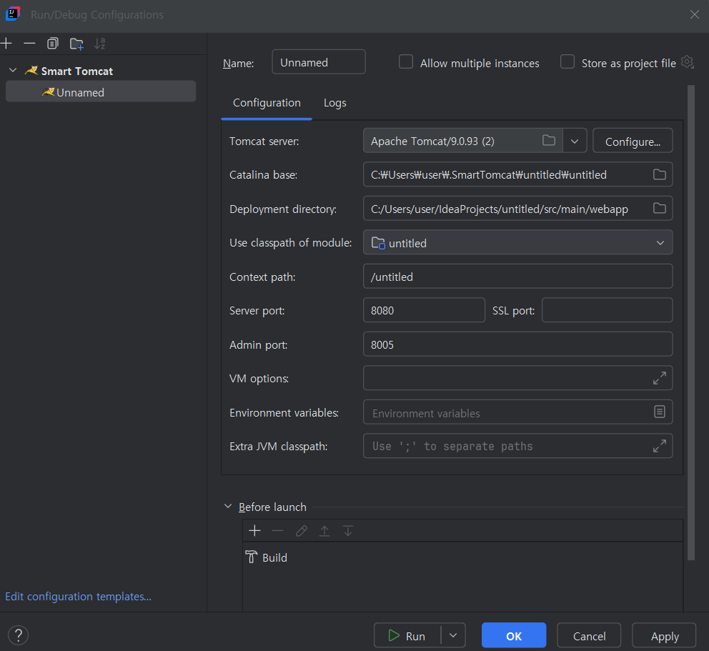Image resolution: width=709 pixels, height=651 pixels.
Task: Switch to the Configuration tab
Action: point(267,103)
